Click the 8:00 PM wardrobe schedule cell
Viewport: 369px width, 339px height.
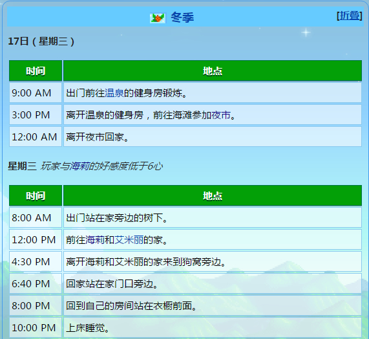tap(213, 306)
